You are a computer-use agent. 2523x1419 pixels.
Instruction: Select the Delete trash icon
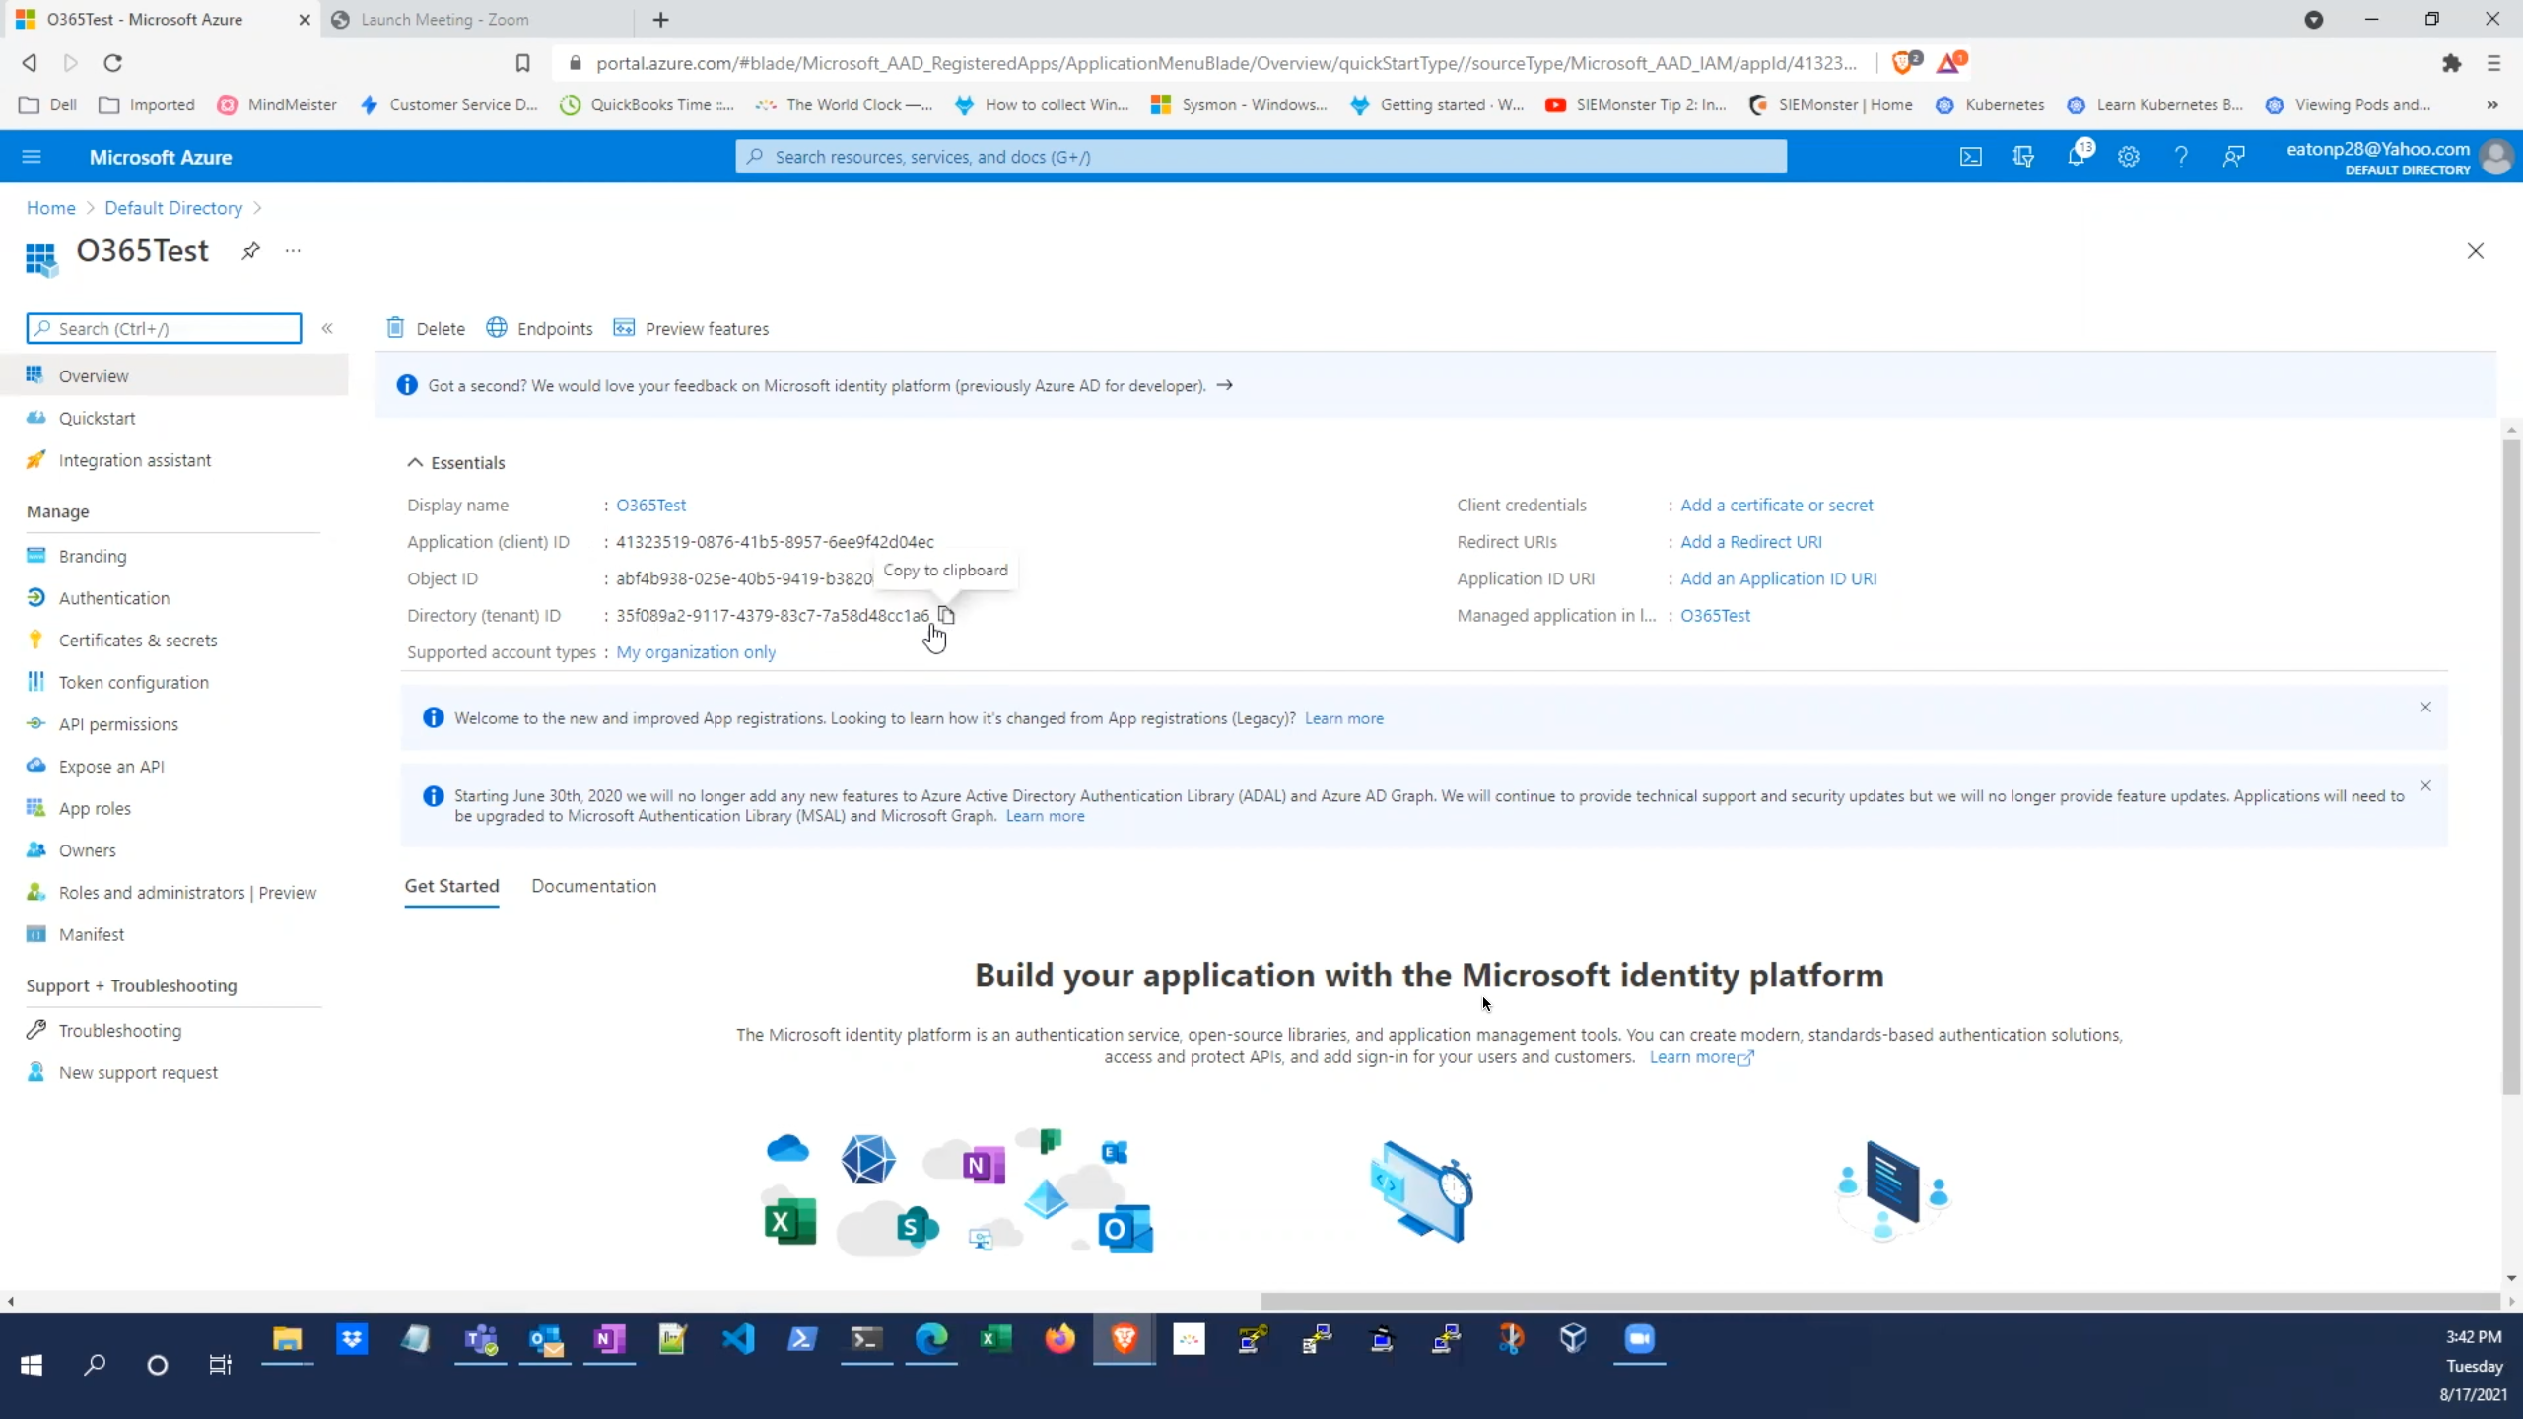(x=396, y=328)
